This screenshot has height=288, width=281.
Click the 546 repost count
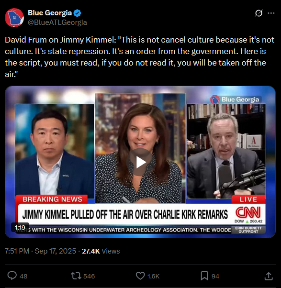(89, 276)
